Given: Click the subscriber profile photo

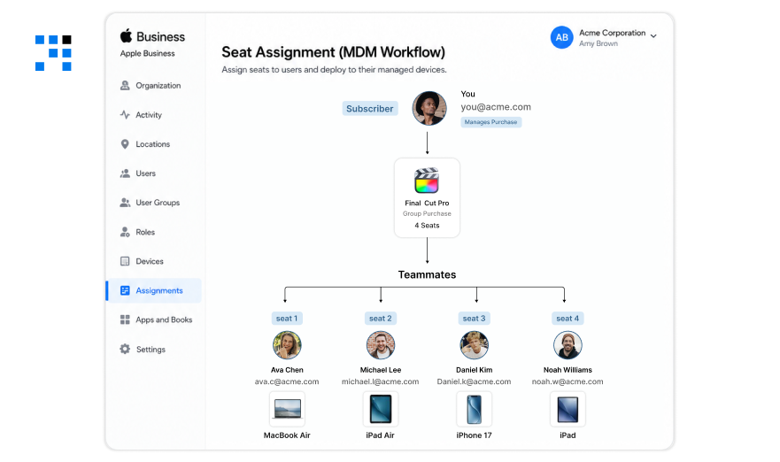Looking at the screenshot, I should (429, 108).
